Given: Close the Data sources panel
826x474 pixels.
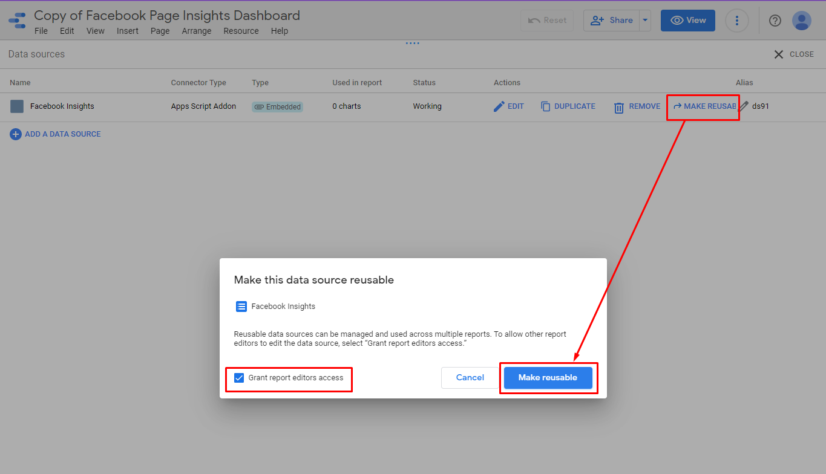Looking at the screenshot, I should 794,54.
